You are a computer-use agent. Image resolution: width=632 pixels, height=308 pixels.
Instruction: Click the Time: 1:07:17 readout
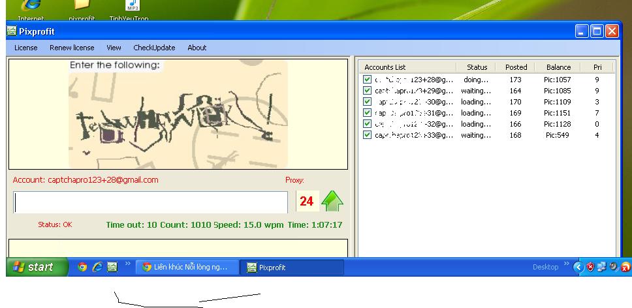click(315, 224)
